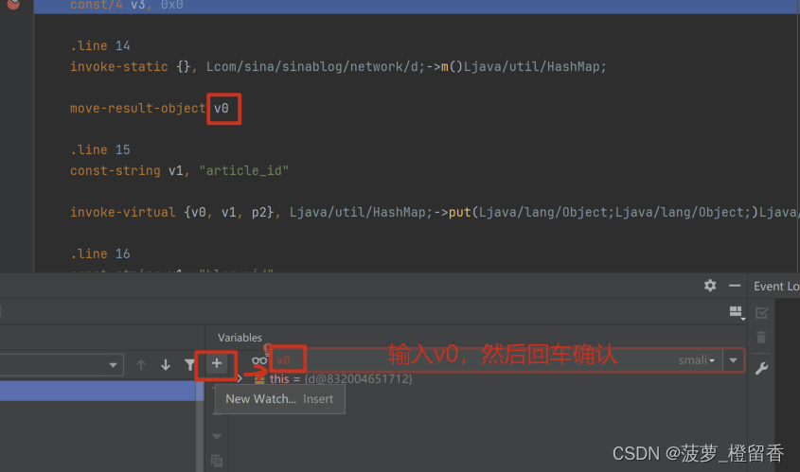Select the Variables tab
This screenshot has height=472, width=800.
(x=240, y=338)
